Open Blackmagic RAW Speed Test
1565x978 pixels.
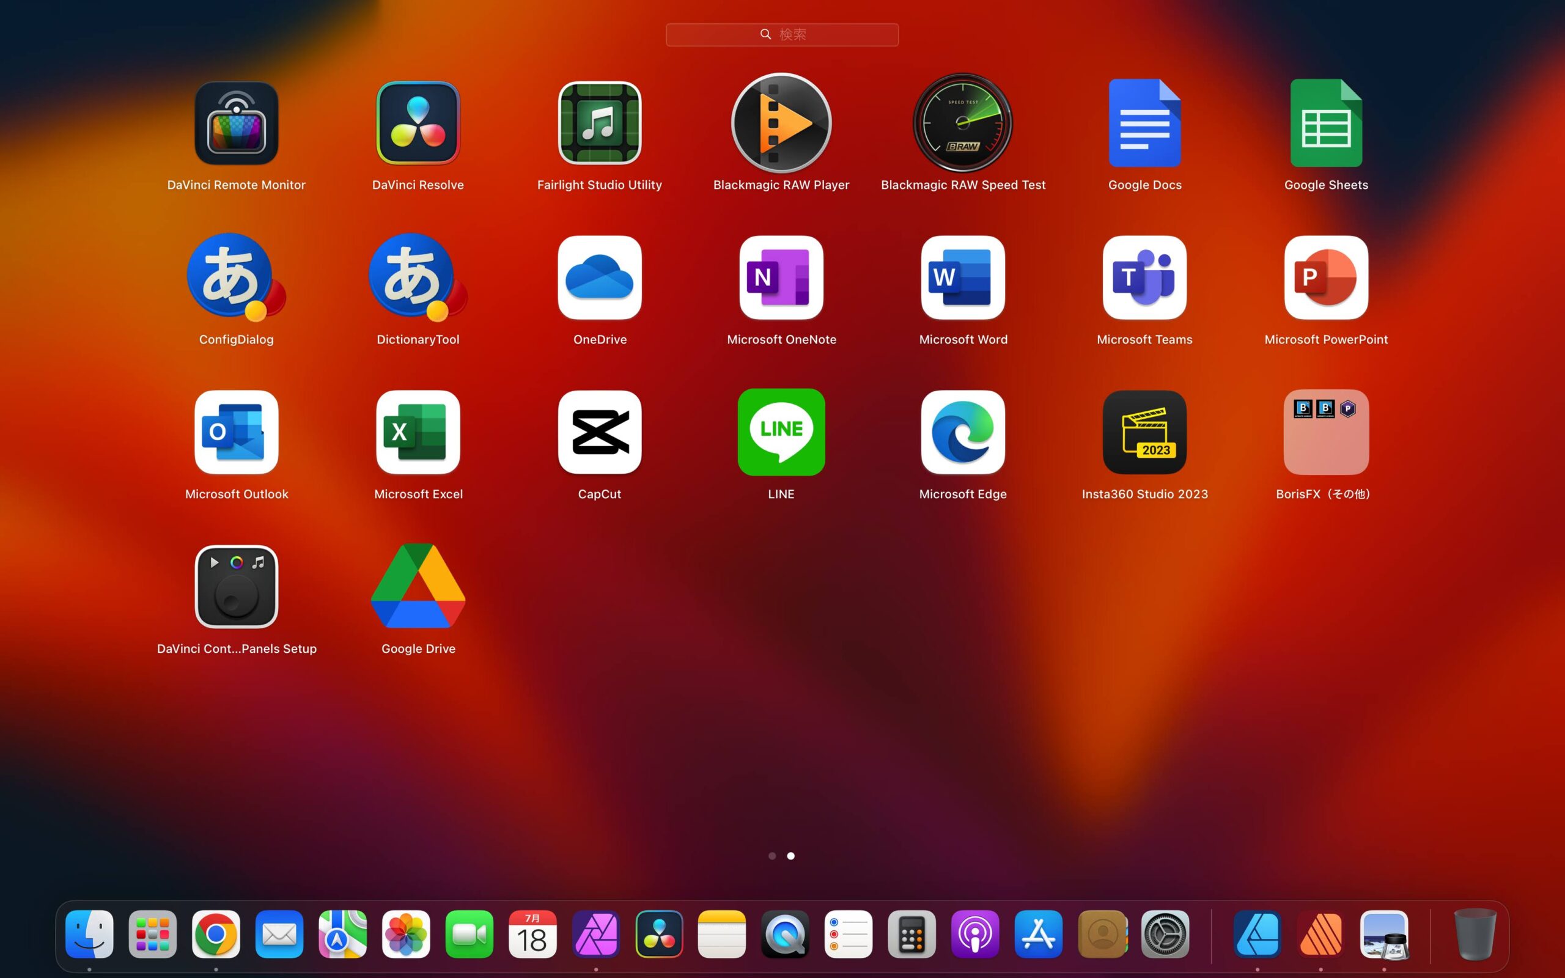tap(962, 123)
